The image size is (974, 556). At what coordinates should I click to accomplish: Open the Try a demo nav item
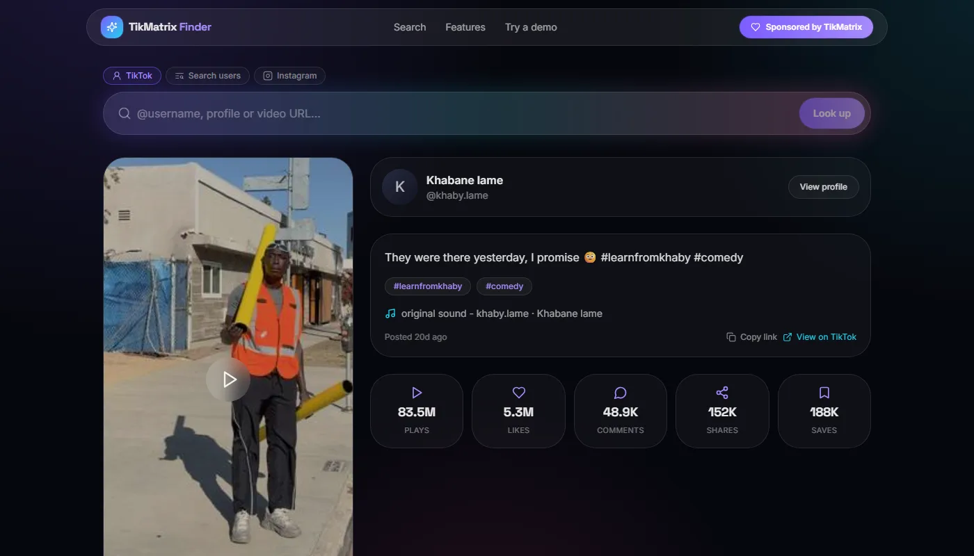(531, 27)
